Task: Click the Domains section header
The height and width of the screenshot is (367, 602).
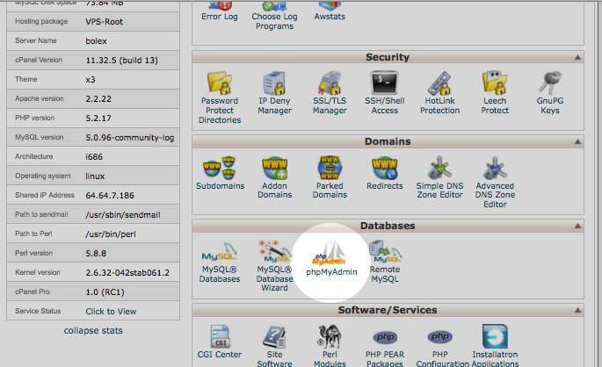Action: coord(388,141)
